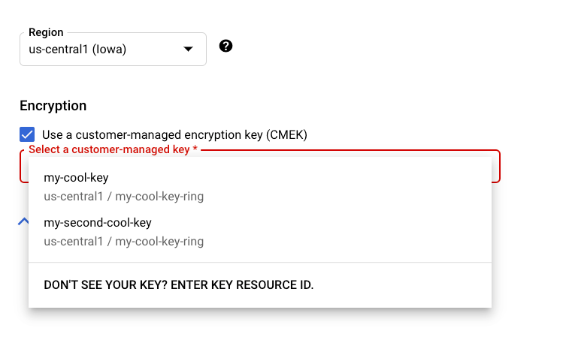Click the key ring subtitle under my-second-cool-key
This screenshot has height=346, width=563.
click(124, 242)
